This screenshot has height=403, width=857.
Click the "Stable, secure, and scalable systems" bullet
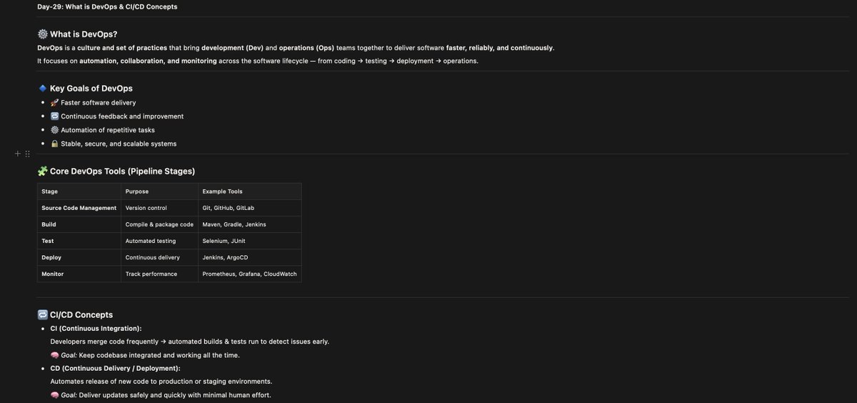click(x=119, y=144)
